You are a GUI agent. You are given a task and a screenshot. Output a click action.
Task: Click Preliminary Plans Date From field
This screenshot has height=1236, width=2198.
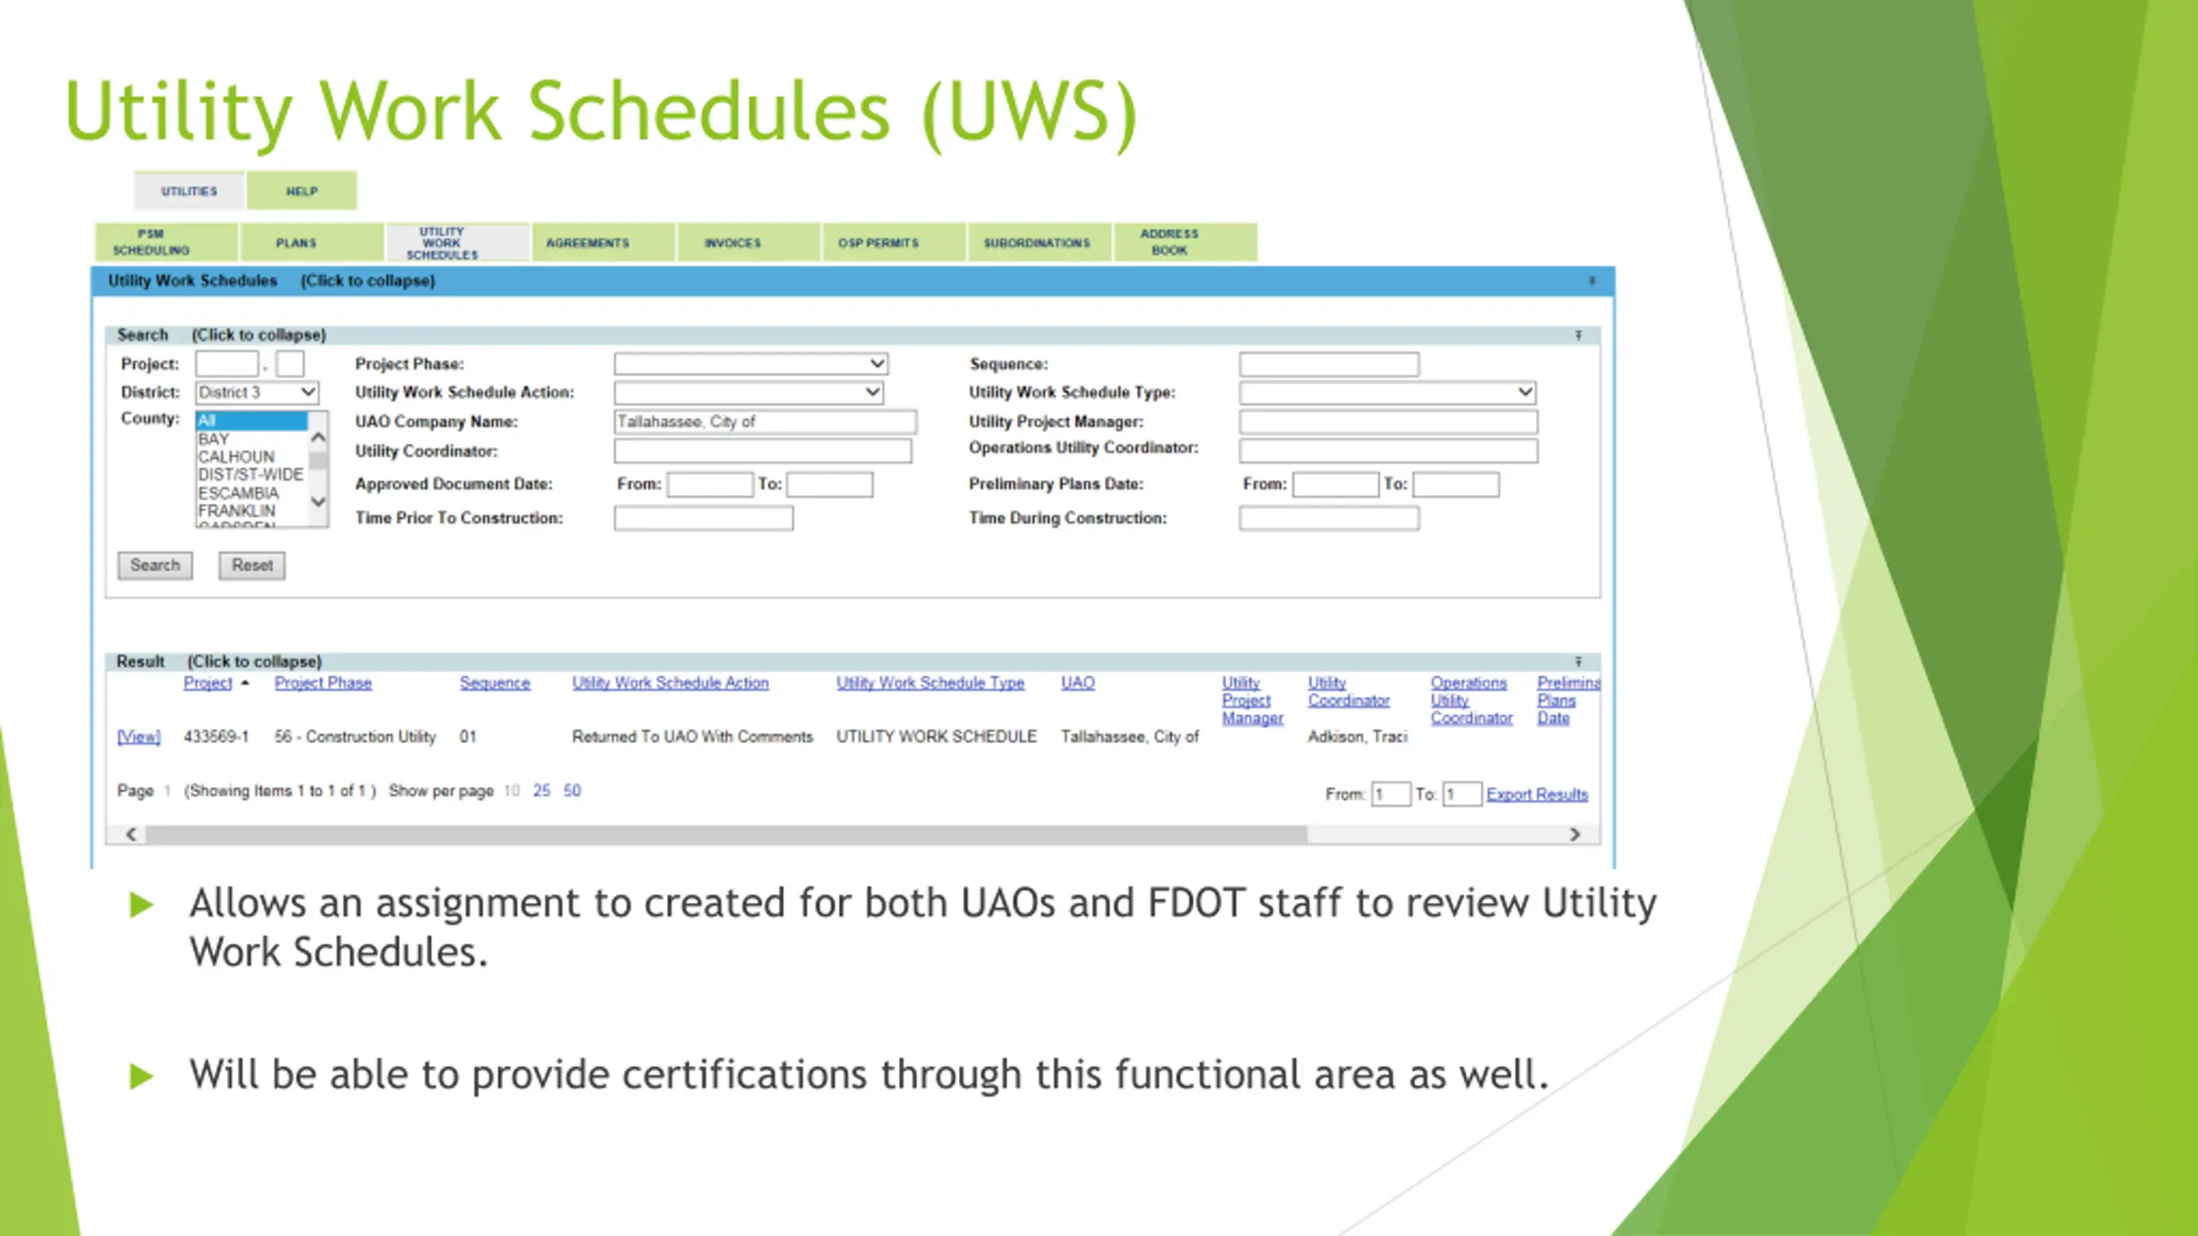[1335, 484]
